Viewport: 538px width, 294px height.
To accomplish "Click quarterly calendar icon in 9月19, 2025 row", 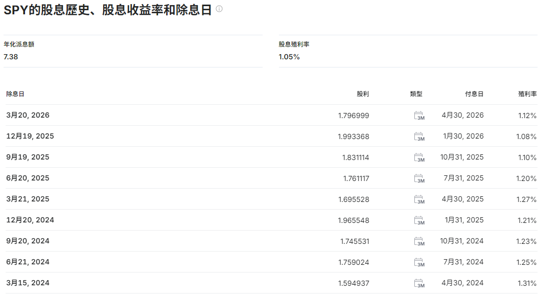I will point(419,157).
